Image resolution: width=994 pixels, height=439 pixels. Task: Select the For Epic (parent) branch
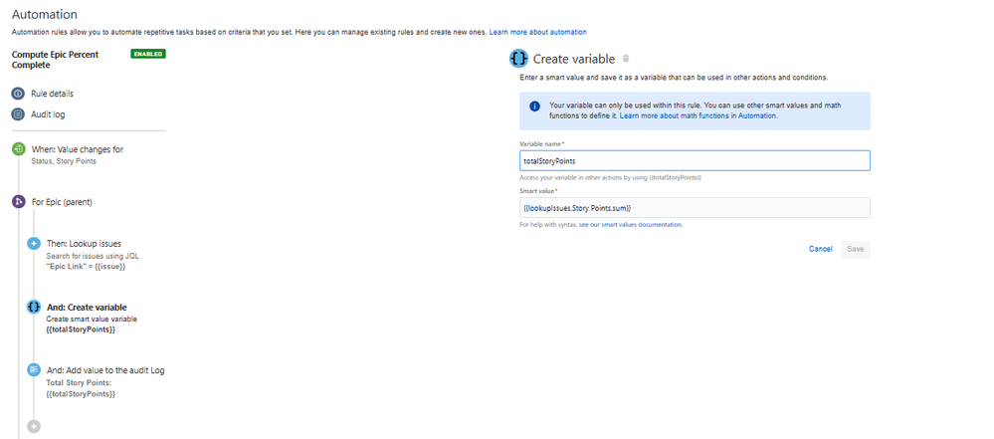(63, 202)
